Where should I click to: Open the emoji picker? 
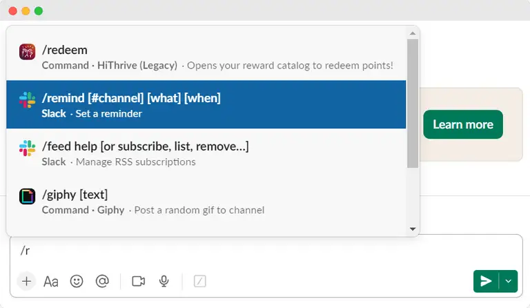77,281
